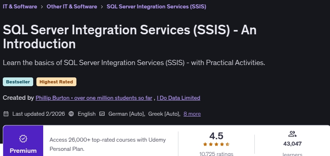The image size is (330, 156).
Task: Click the Premium verified badge icon
Action: point(23,138)
